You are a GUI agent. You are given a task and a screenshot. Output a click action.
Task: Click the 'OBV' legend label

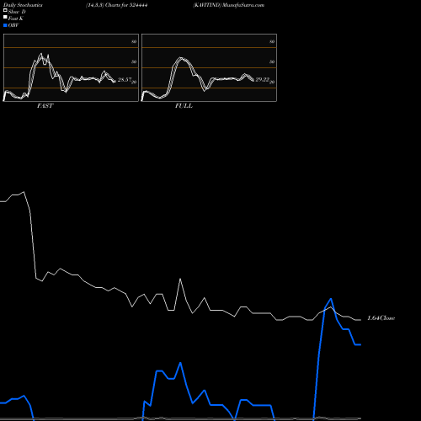[13, 25]
